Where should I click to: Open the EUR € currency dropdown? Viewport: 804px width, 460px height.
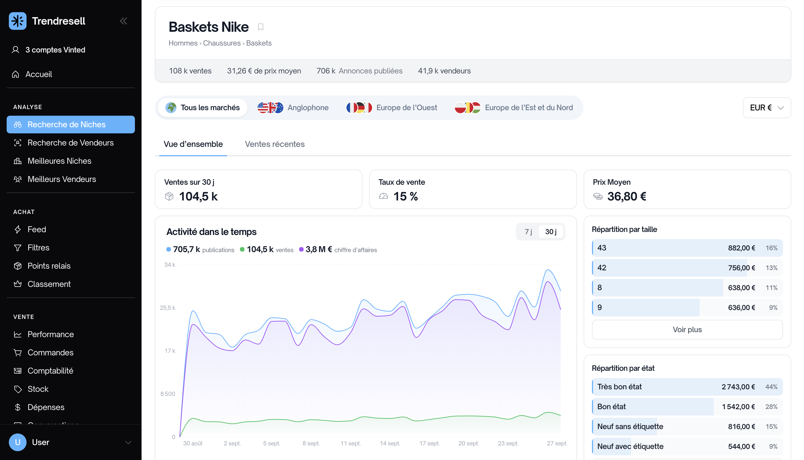pyautogui.click(x=767, y=108)
